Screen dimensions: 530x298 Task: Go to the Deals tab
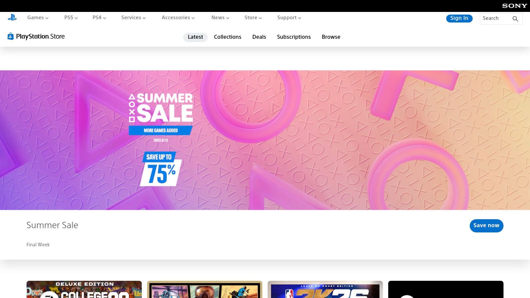[x=259, y=37]
